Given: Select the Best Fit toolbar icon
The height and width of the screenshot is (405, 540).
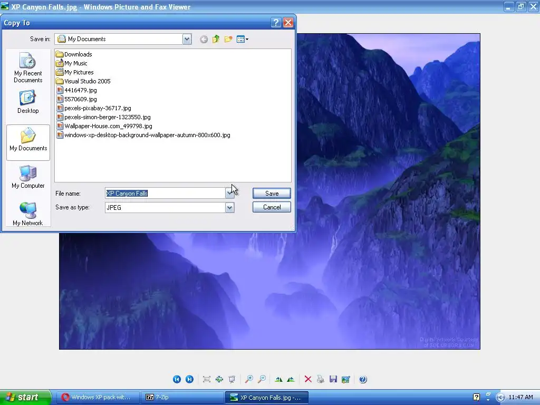Looking at the screenshot, I should [x=207, y=379].
